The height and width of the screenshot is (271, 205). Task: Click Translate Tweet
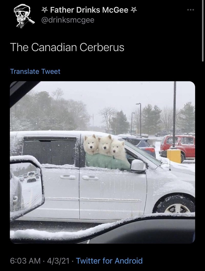35,71
